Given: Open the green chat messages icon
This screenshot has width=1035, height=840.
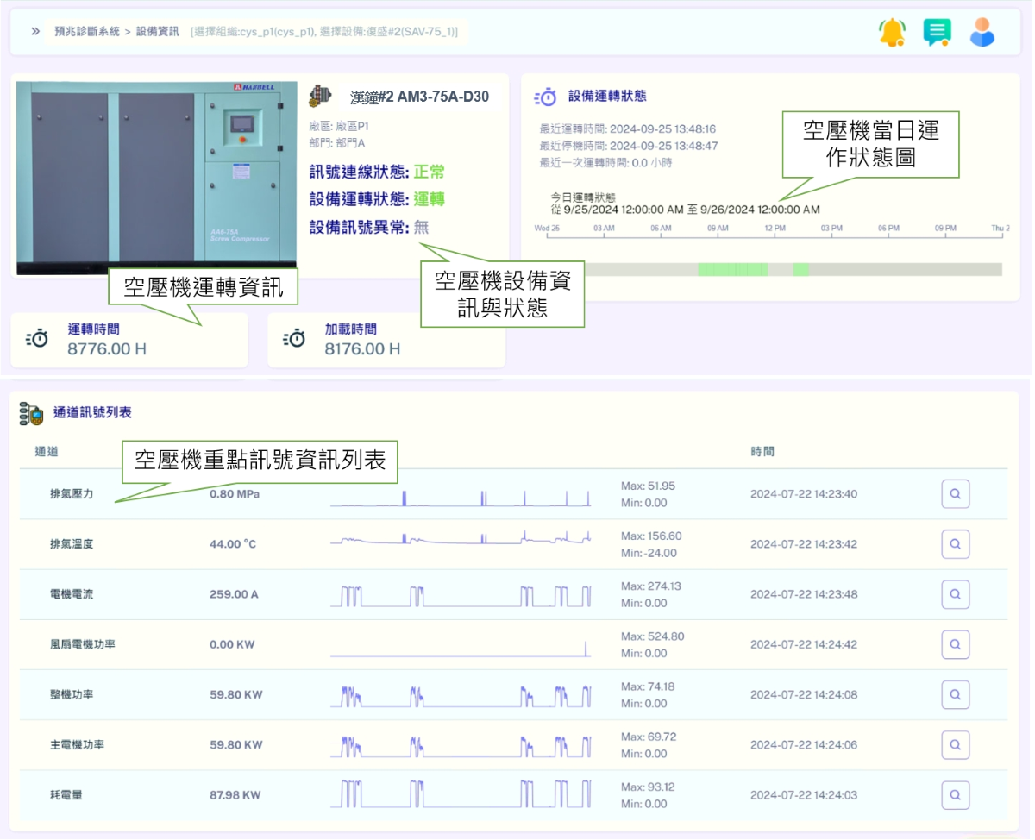Looking at the screenshot, I should click(937, 33).
